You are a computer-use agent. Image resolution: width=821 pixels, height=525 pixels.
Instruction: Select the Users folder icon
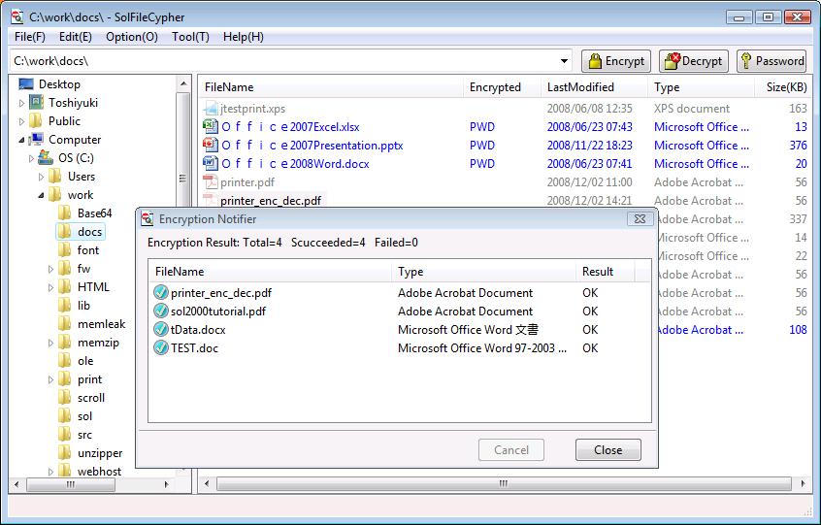tap(55, 177)
